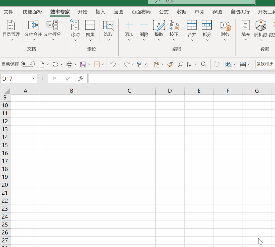Select column C header

click(129, 91)
